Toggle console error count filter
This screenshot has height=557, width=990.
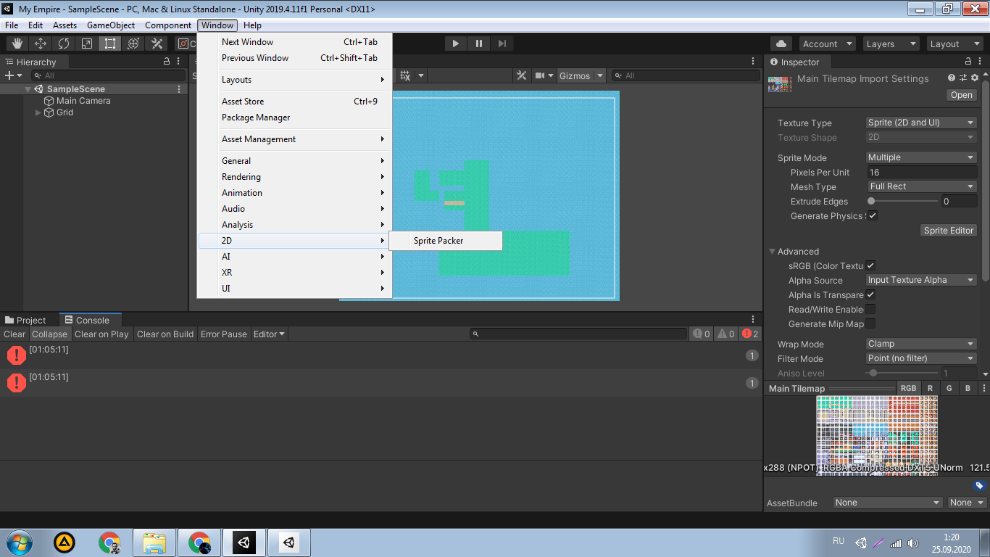[x=750, y=334]
